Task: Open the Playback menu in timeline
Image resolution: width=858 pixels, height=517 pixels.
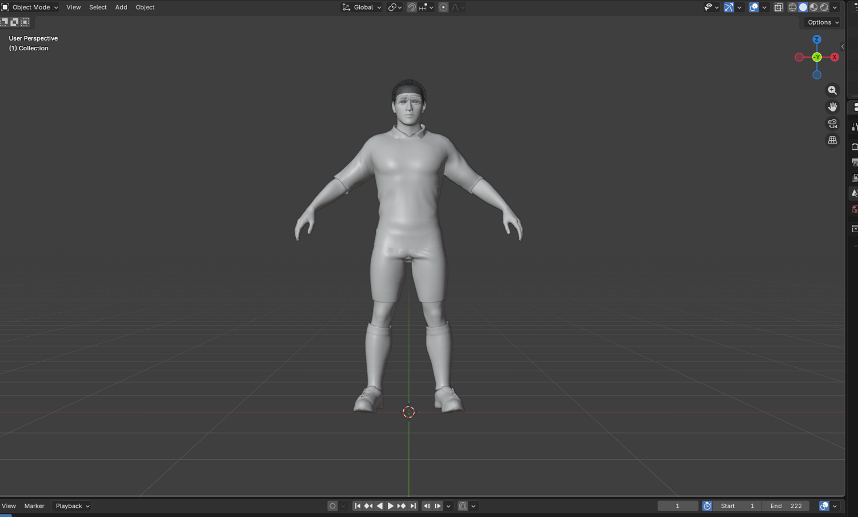Action: point(72,506)
